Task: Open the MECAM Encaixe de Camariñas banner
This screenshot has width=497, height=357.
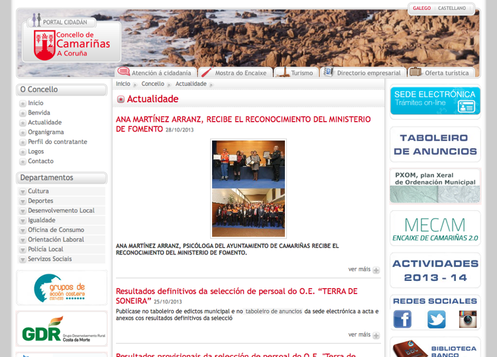Action: pos(435,228)
